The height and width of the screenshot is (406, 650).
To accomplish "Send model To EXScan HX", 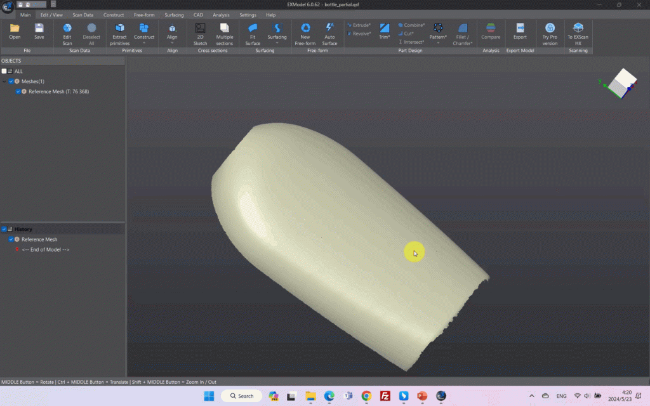I will (578, 28).
